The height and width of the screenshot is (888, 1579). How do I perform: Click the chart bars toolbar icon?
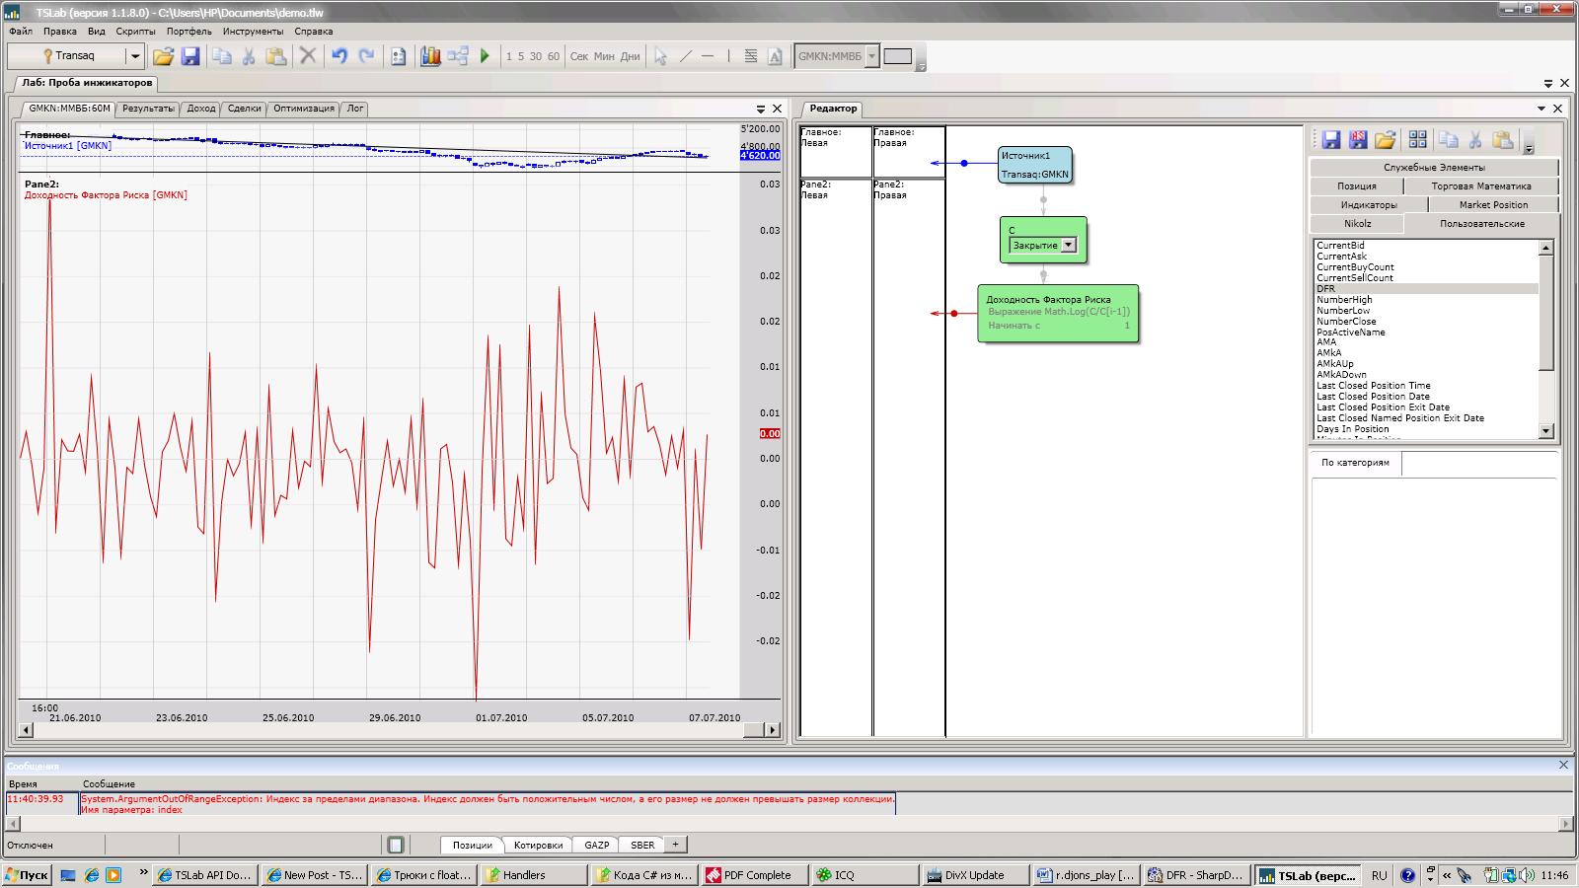(x=430, y=56)
